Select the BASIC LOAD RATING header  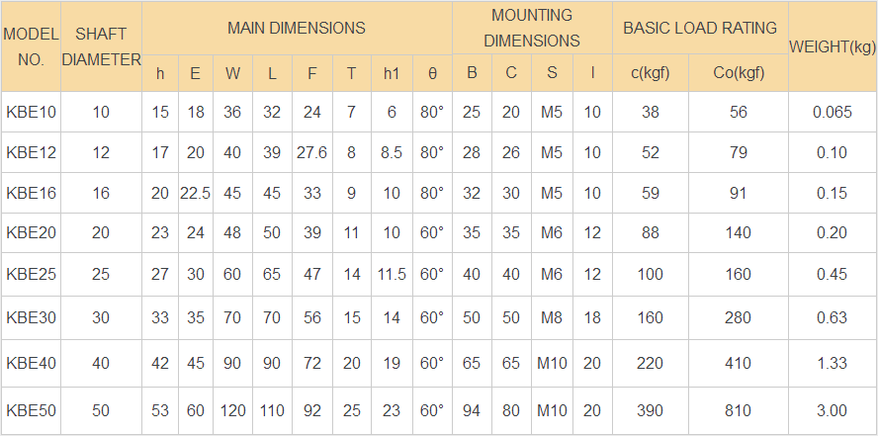point(700,28)
